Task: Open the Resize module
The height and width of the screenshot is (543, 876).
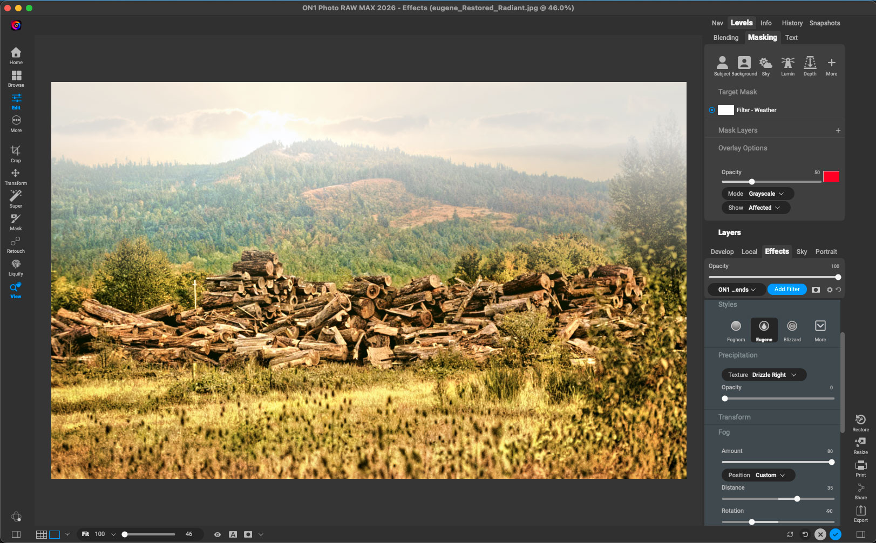Action: 861,445
